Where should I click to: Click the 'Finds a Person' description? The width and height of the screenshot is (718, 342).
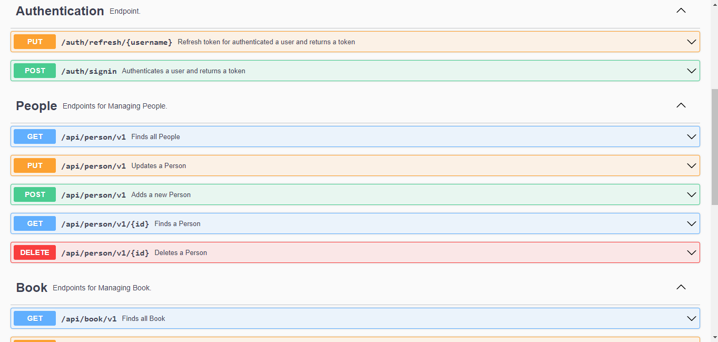point(178,223)
